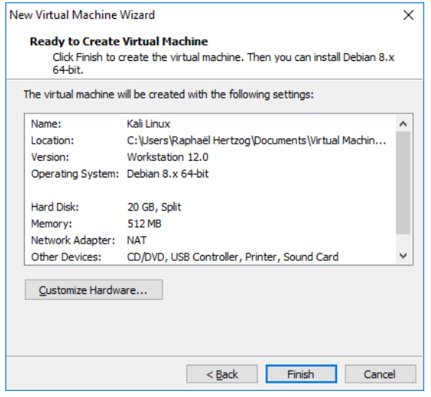Click the scroll up arrow in settings list
431x397 pixels.
click(403, 124)
